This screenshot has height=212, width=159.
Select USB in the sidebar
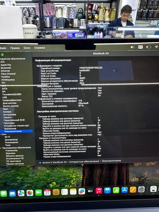(x=5, y=97)
